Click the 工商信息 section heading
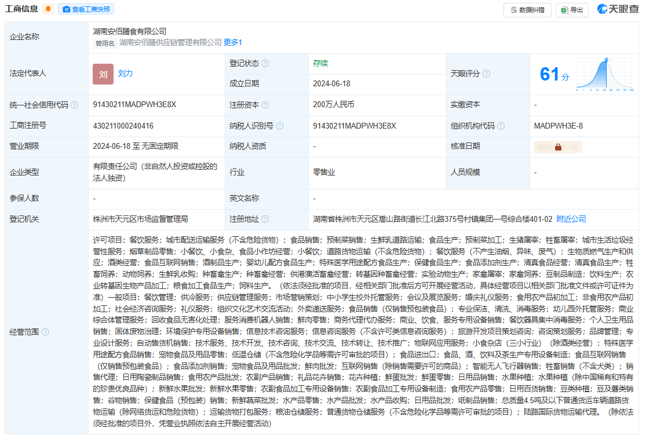Screen dimensions: 646x439 21,9
